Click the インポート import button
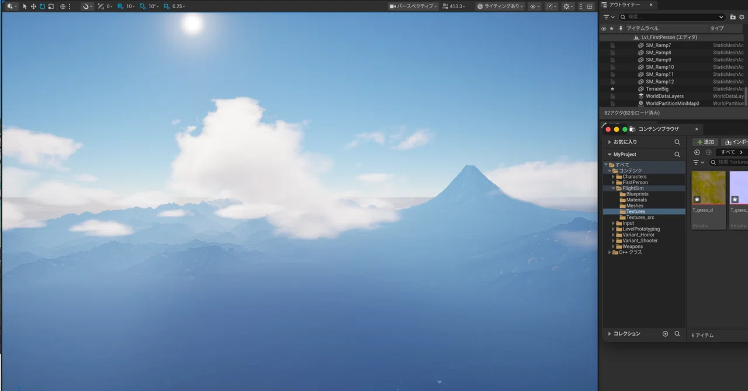 [x=735, y=142]
